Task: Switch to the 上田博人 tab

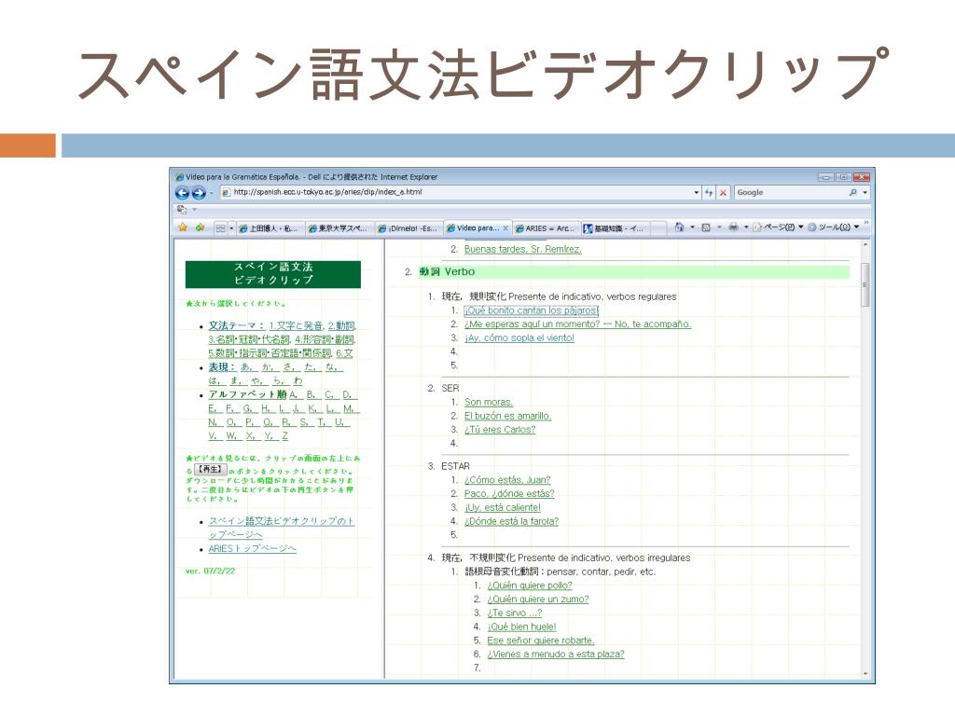Action: [x=269, y=228]
